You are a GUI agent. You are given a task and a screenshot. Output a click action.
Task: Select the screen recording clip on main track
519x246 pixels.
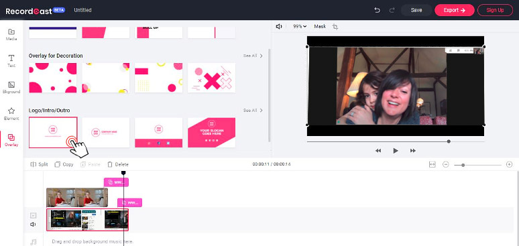(x=87, y=219)
